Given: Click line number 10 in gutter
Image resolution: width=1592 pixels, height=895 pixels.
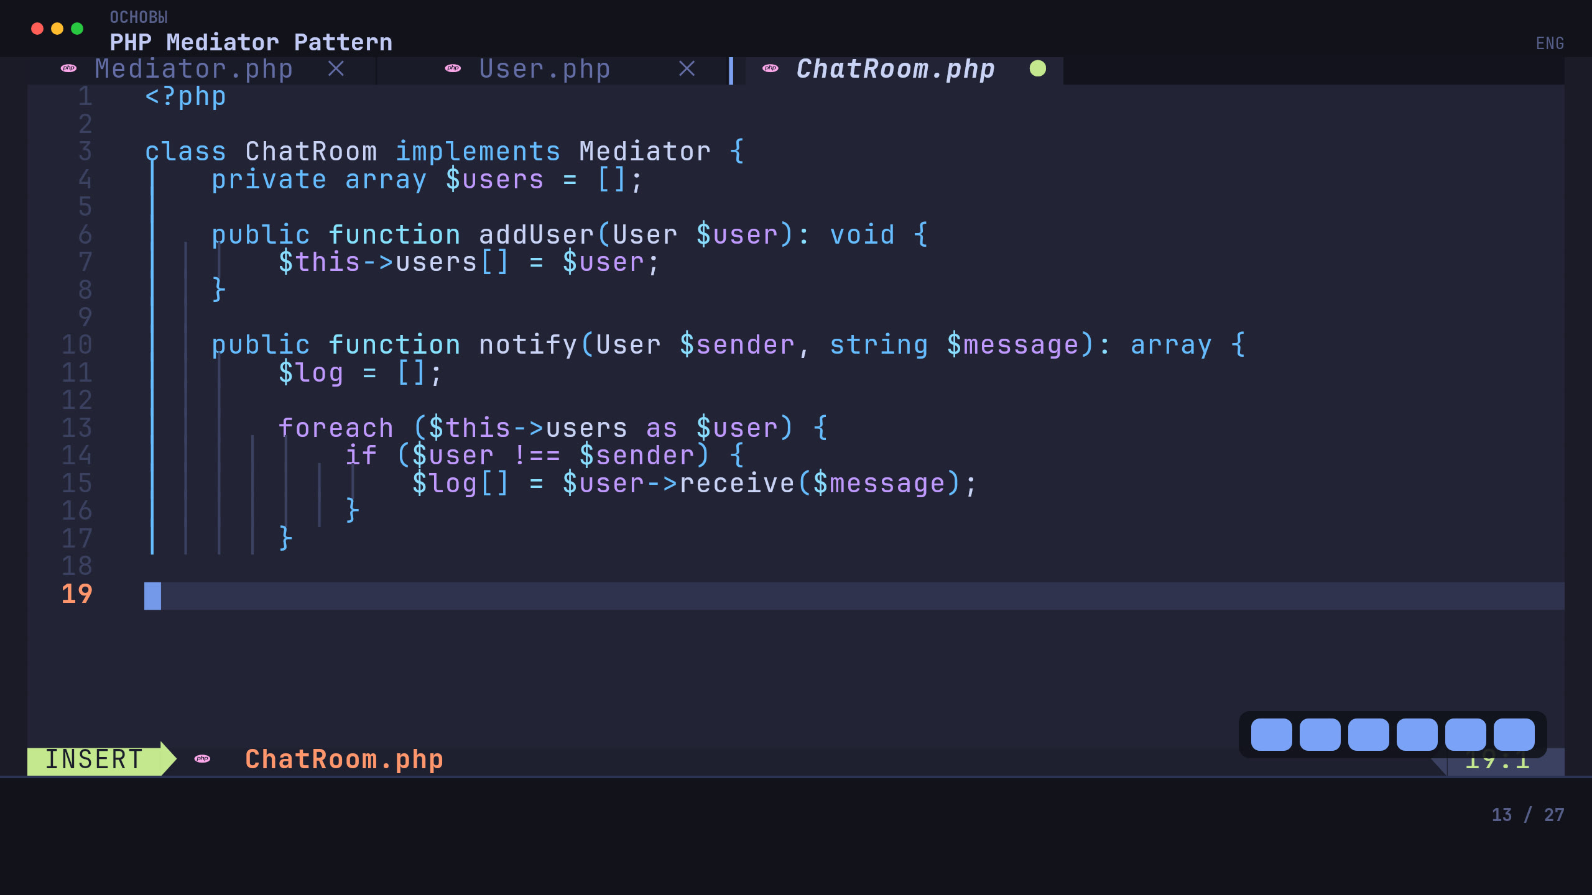Looking at the screenshot, I should point(77,345).
